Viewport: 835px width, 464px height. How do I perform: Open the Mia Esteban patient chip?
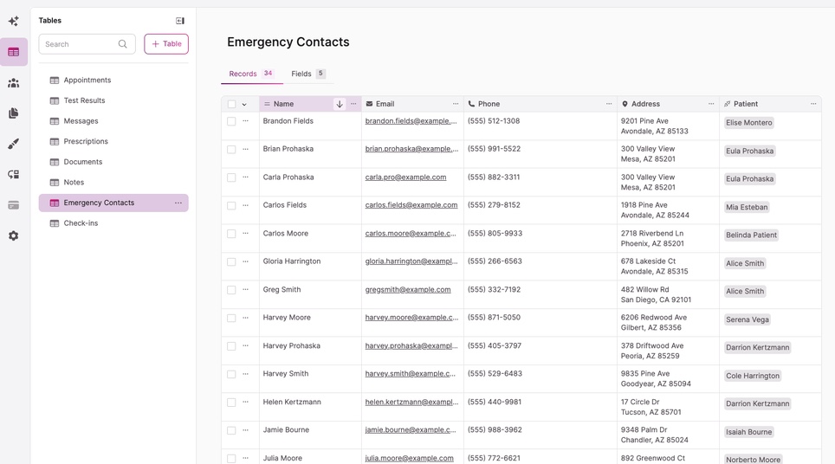pyautogui.click(x=747, y=207)
